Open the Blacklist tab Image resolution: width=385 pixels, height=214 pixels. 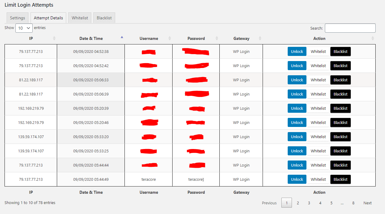click(104, 18)
